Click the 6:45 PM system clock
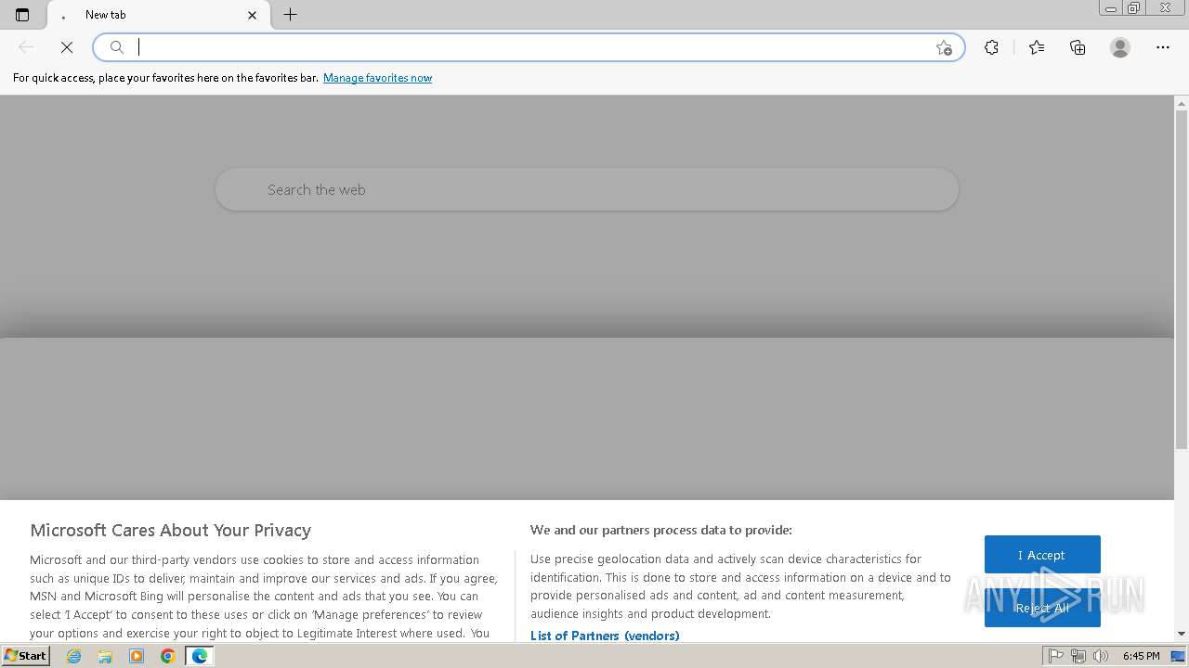Viewport: 1189px width, 668px height. point(1141,656)
